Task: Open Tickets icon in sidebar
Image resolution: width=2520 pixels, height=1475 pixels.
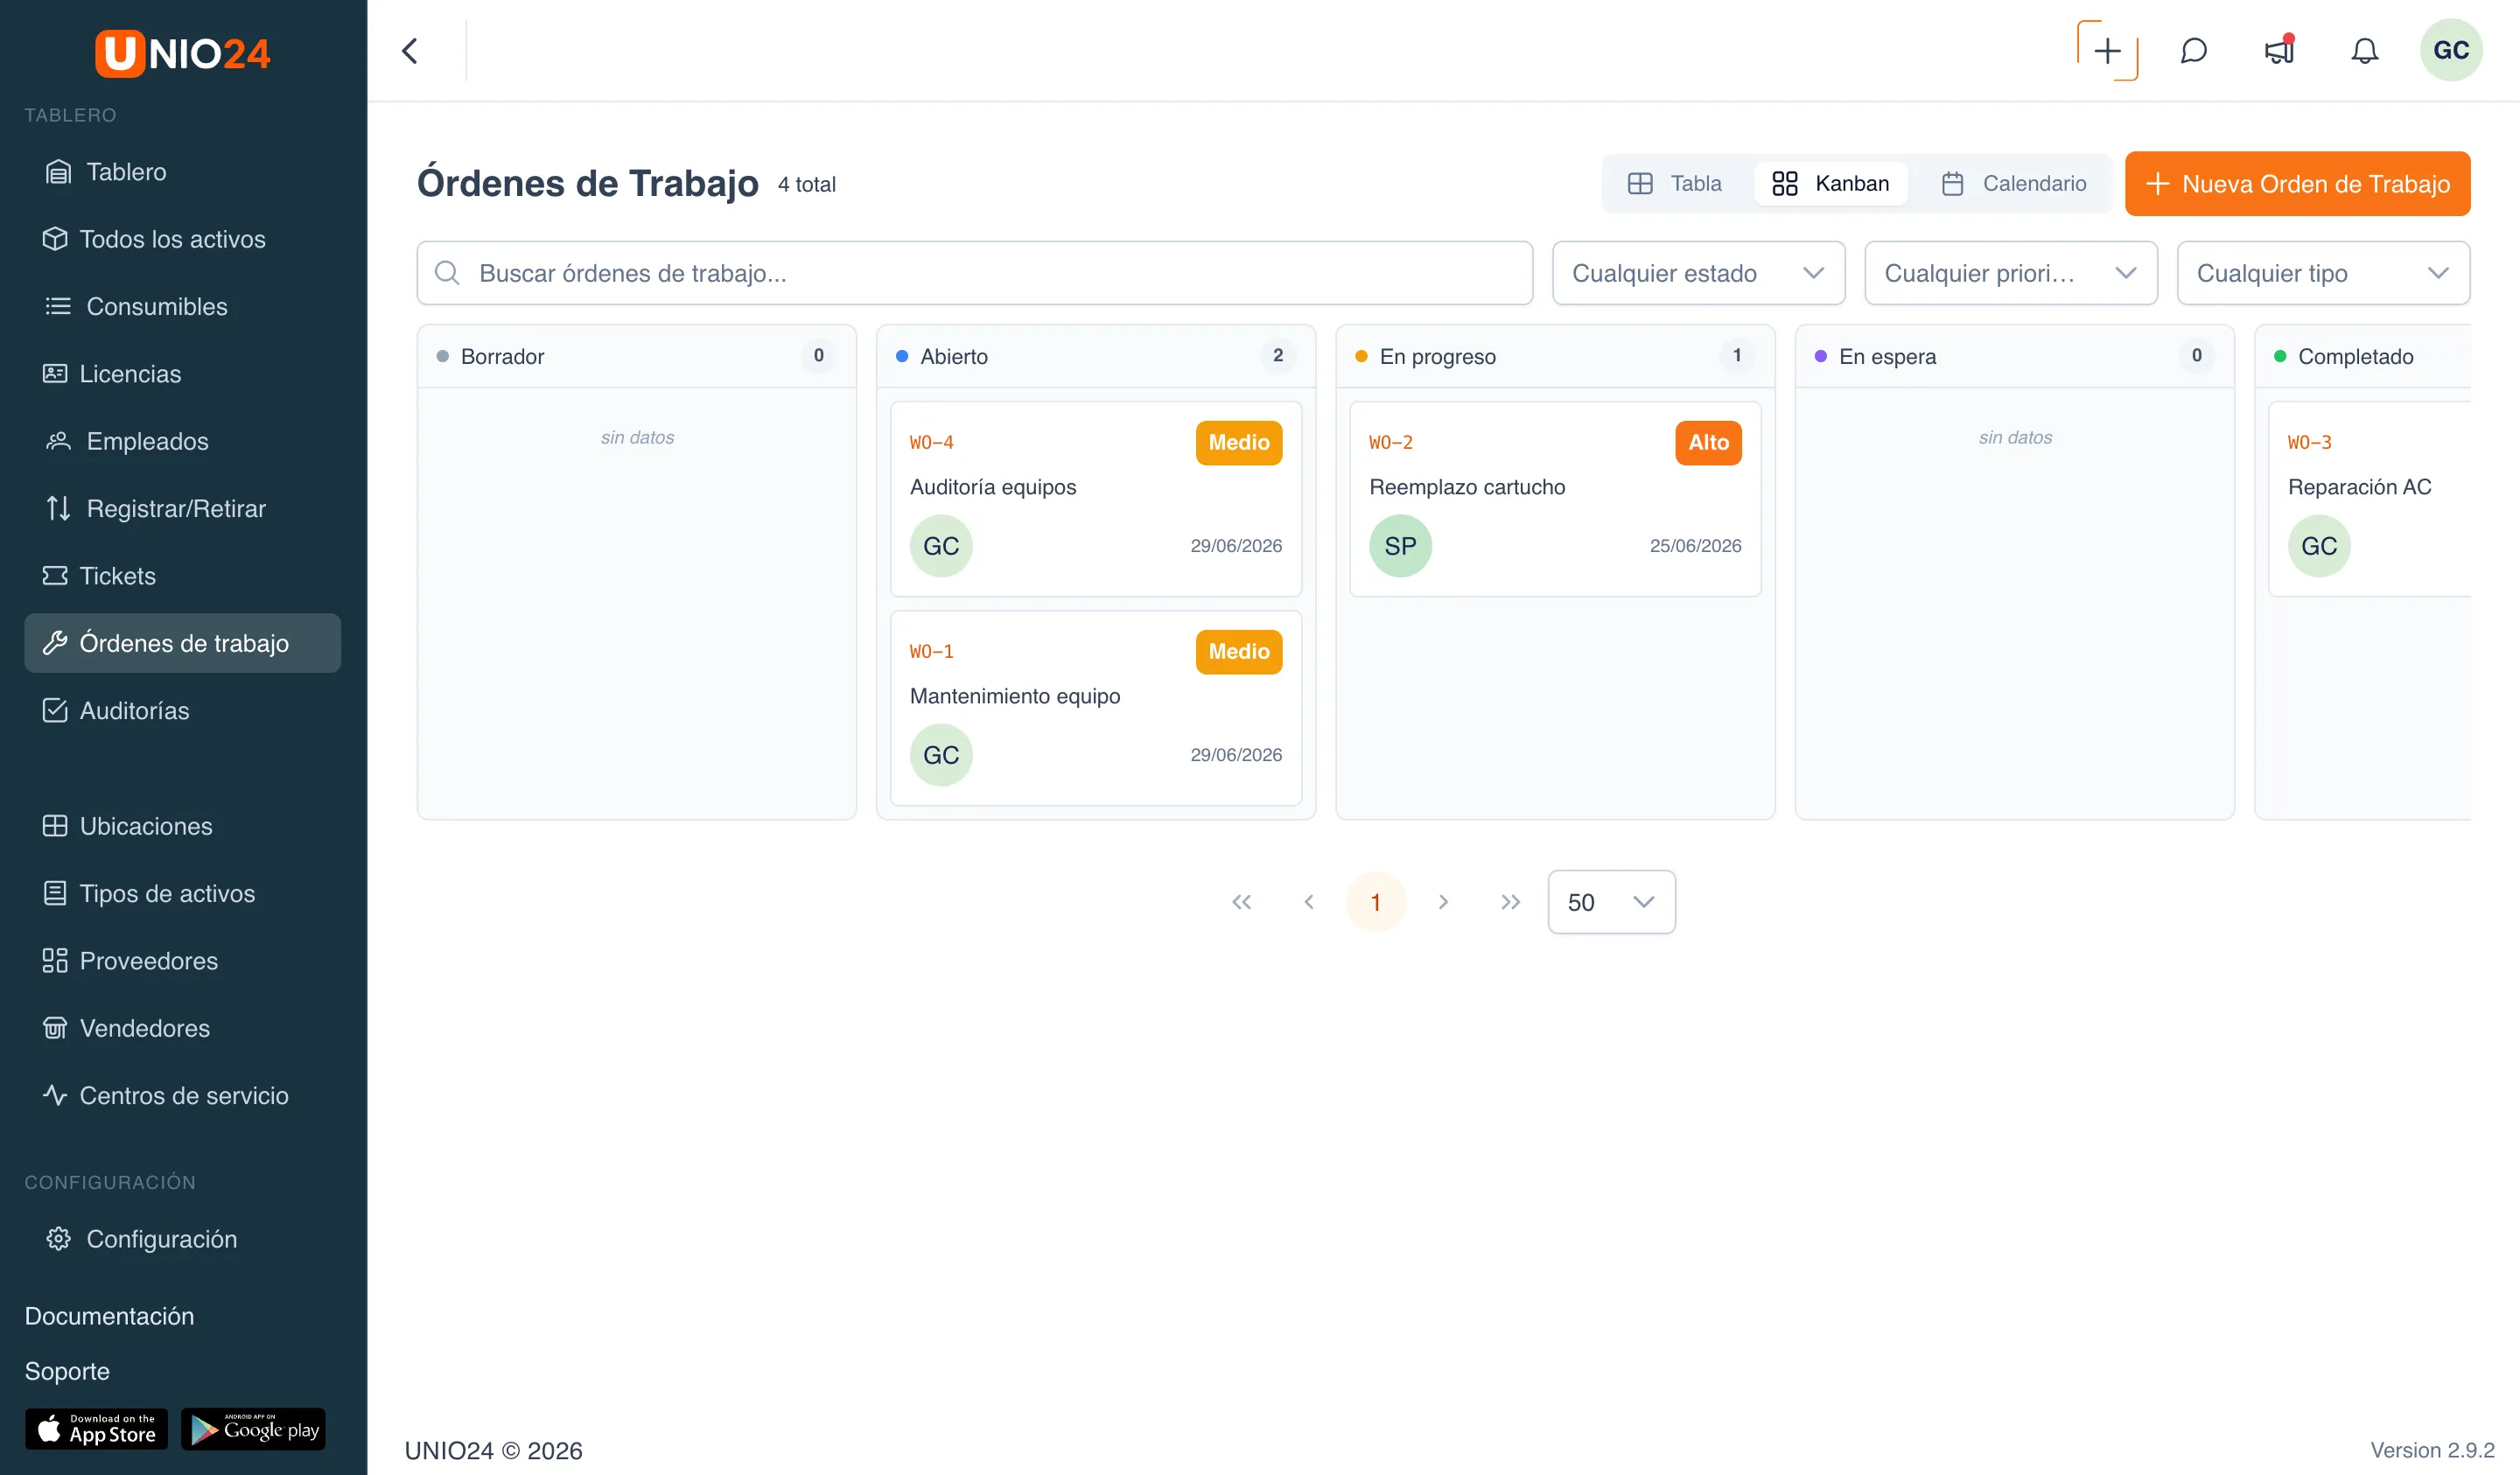Action: (x=55, y=575)
